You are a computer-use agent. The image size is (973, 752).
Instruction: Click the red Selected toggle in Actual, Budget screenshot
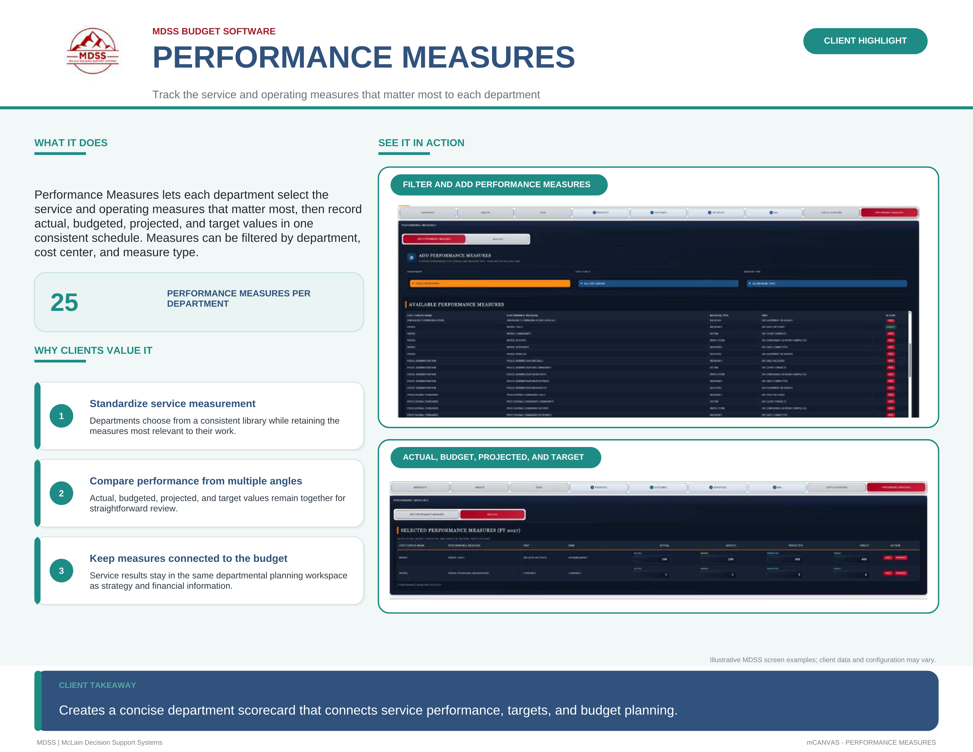pyautogui.click(x=492, y=515)
